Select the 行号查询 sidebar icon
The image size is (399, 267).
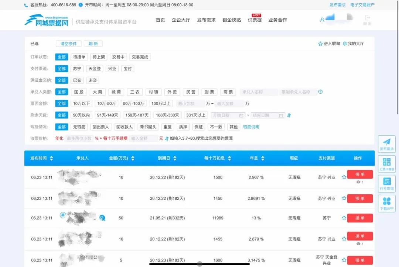tap(386, 183)
